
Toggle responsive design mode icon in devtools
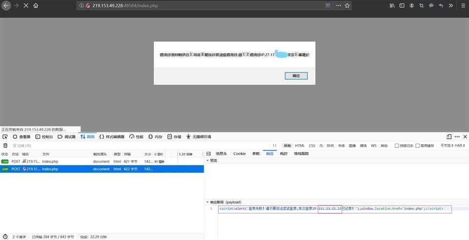tap(448, 137)
